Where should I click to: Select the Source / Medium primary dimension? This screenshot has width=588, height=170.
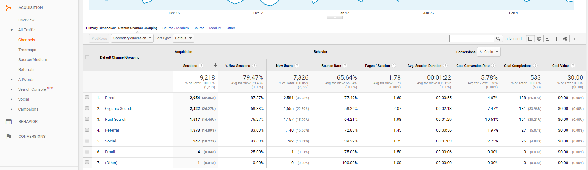pos(175,28)
